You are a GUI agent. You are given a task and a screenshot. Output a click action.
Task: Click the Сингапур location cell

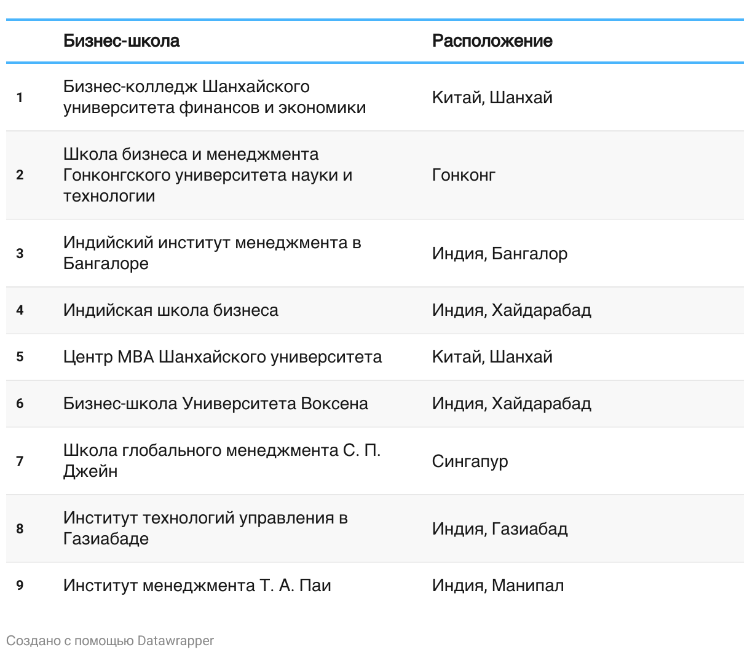tap(470, 461)
